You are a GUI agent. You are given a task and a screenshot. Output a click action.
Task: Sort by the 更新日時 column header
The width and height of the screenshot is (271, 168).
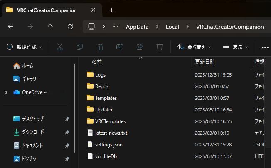coord(205,62)
